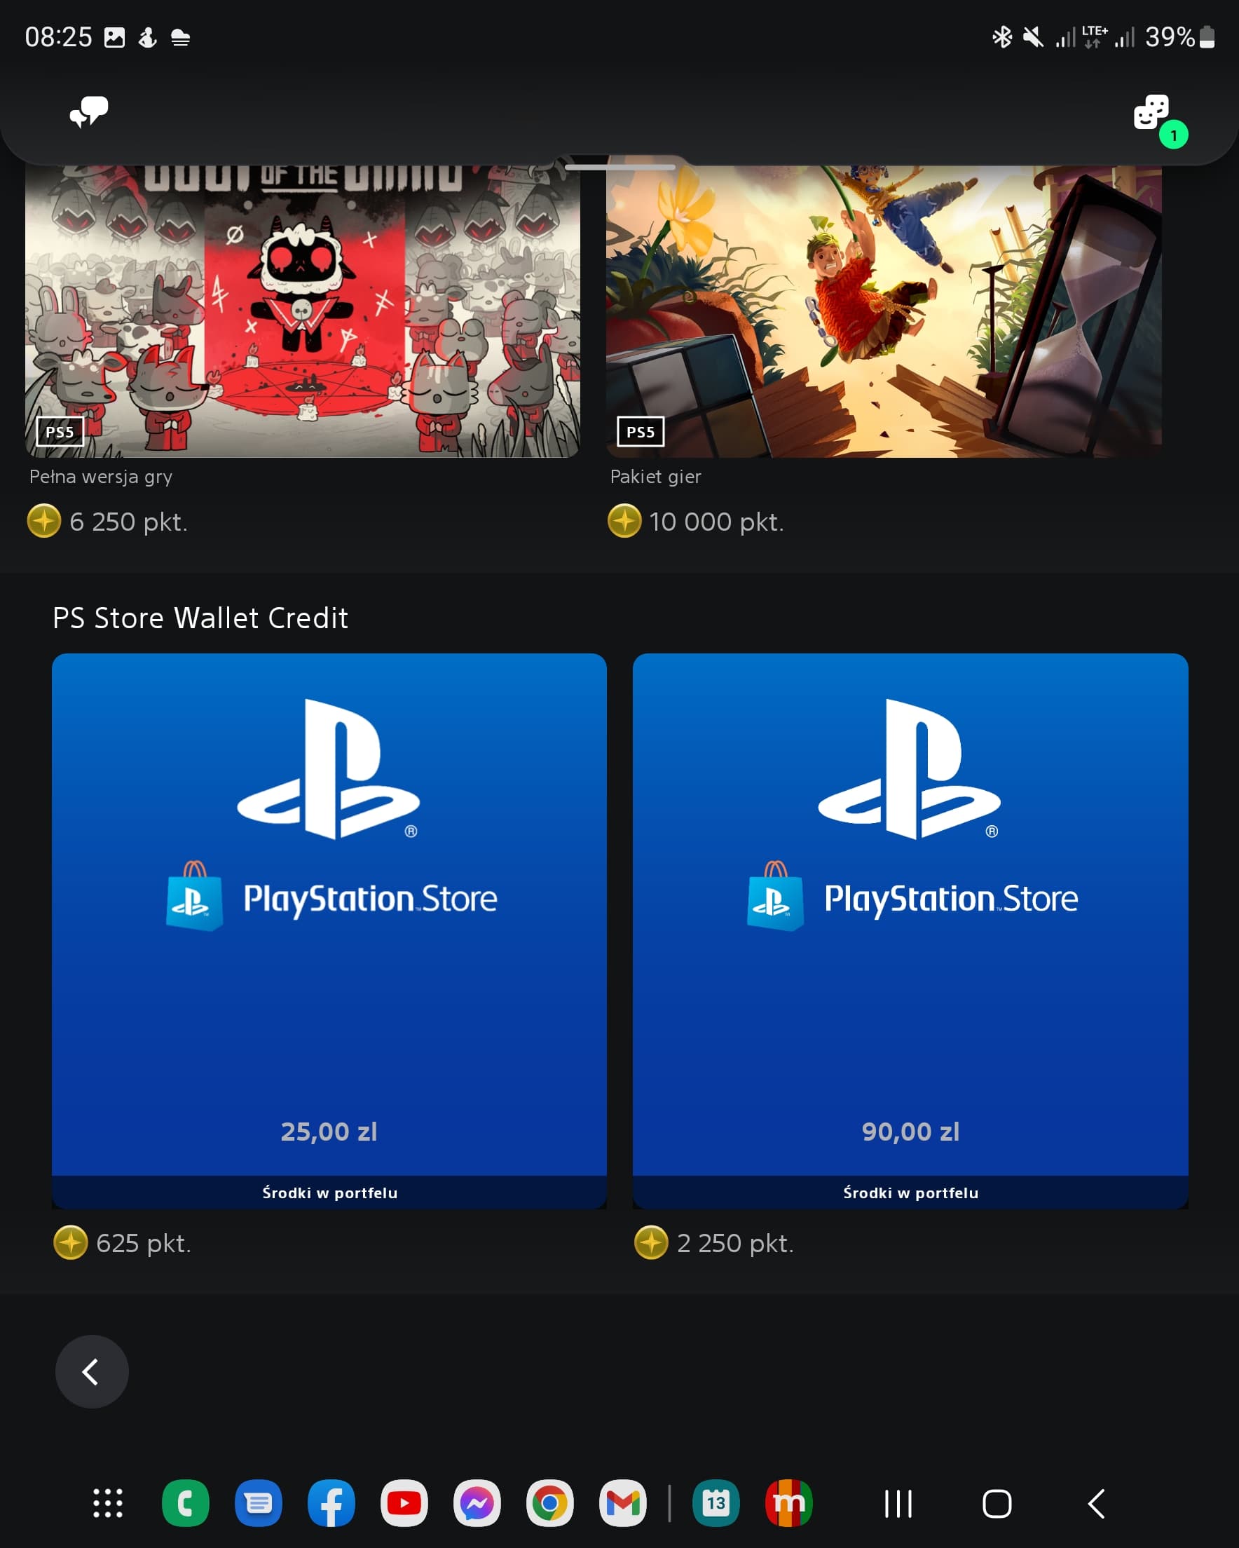Tap the sheet drag handle bar
This screenshot has width=1239, height=1548.
[619, 167]
